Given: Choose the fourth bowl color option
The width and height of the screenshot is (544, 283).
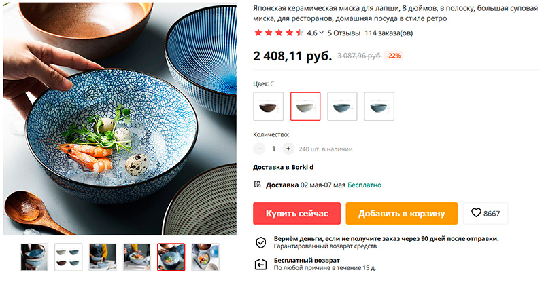Looking at the screenshot, I should click(x=379, y=107).
